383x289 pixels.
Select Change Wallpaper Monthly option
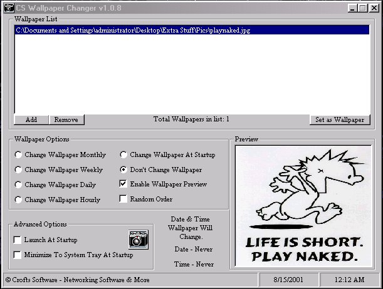19,155
